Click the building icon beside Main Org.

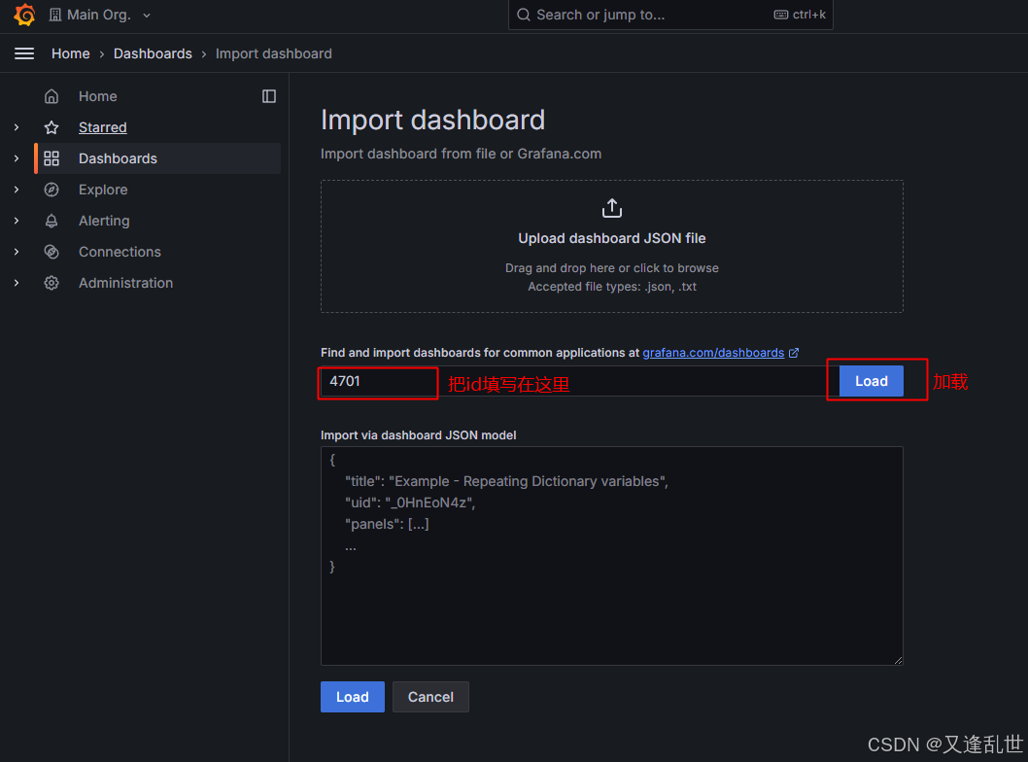[x=55, y=15]
